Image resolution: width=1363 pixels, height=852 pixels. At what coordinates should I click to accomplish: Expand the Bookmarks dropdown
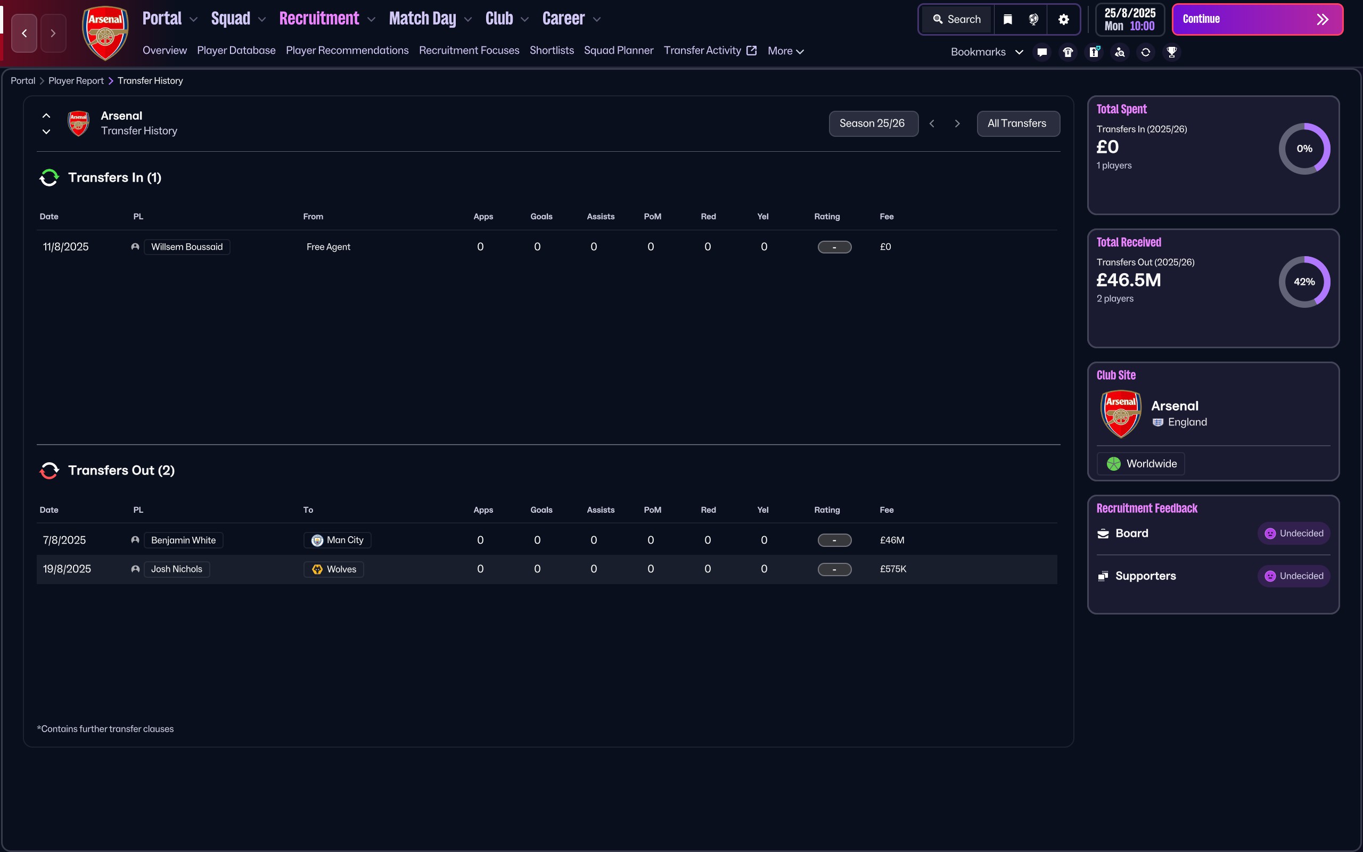pos(987,52)
